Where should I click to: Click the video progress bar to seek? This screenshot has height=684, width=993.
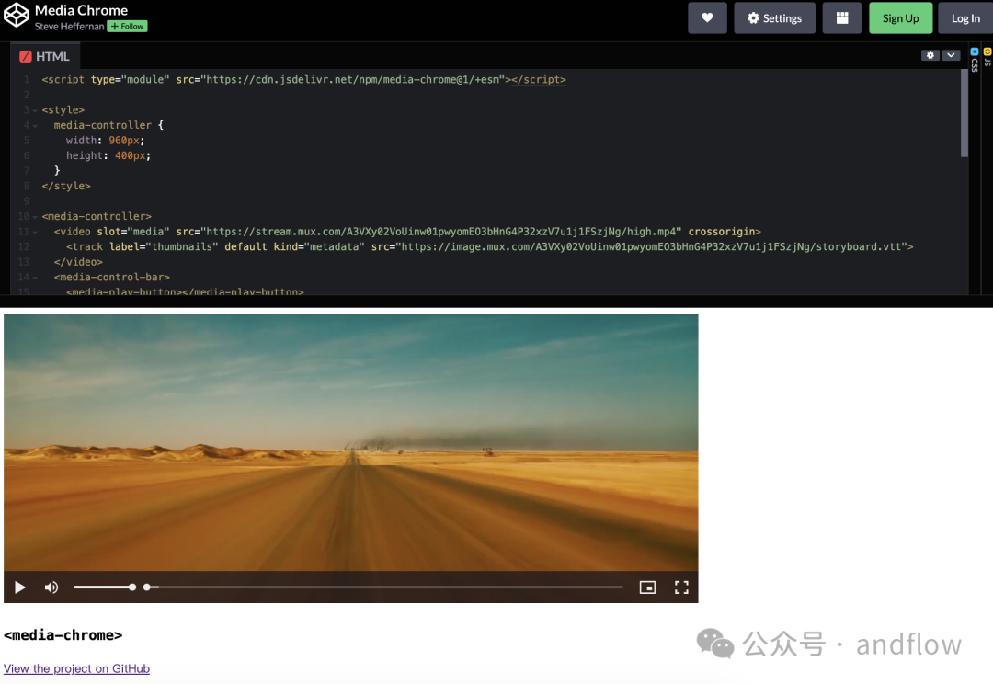368,587
